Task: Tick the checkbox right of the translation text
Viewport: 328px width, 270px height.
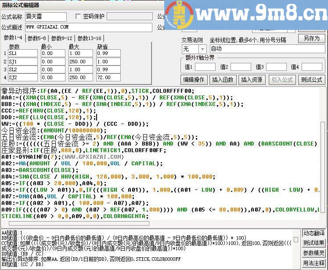Action: pos(296,239)
